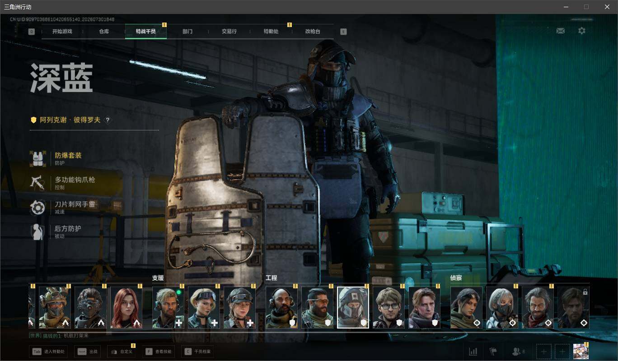Select the 防爆套装 skill icon

37,158
